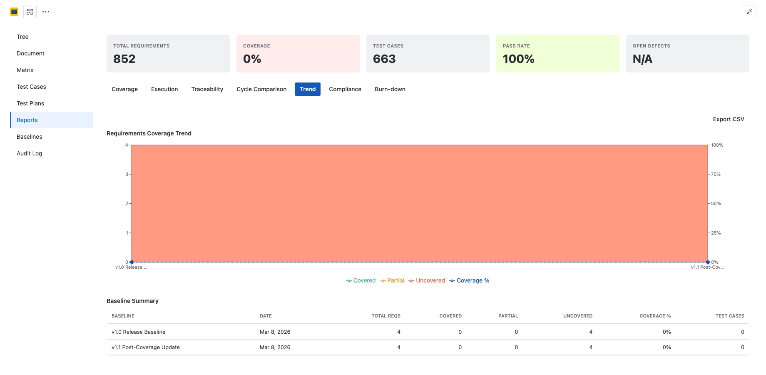Navigate to Baselines in the sidebar
766x375 pixels.
pos(29,137)
